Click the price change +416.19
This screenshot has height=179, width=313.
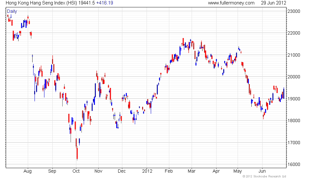105,3
